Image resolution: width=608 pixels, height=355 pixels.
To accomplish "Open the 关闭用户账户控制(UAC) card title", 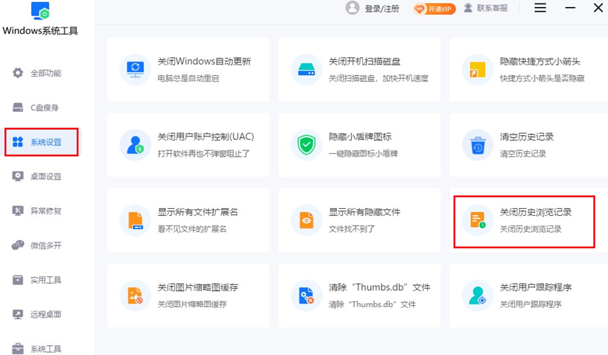I will [206, 136].
